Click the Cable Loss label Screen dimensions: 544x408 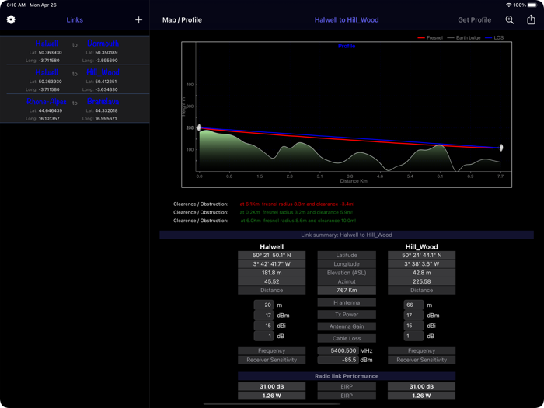(347, 338)
